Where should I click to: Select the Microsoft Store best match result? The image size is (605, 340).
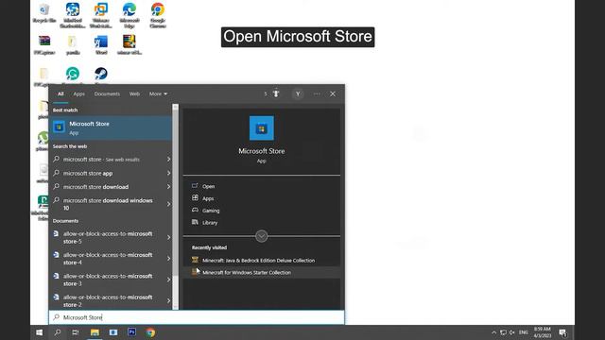[x=111, y=128]
